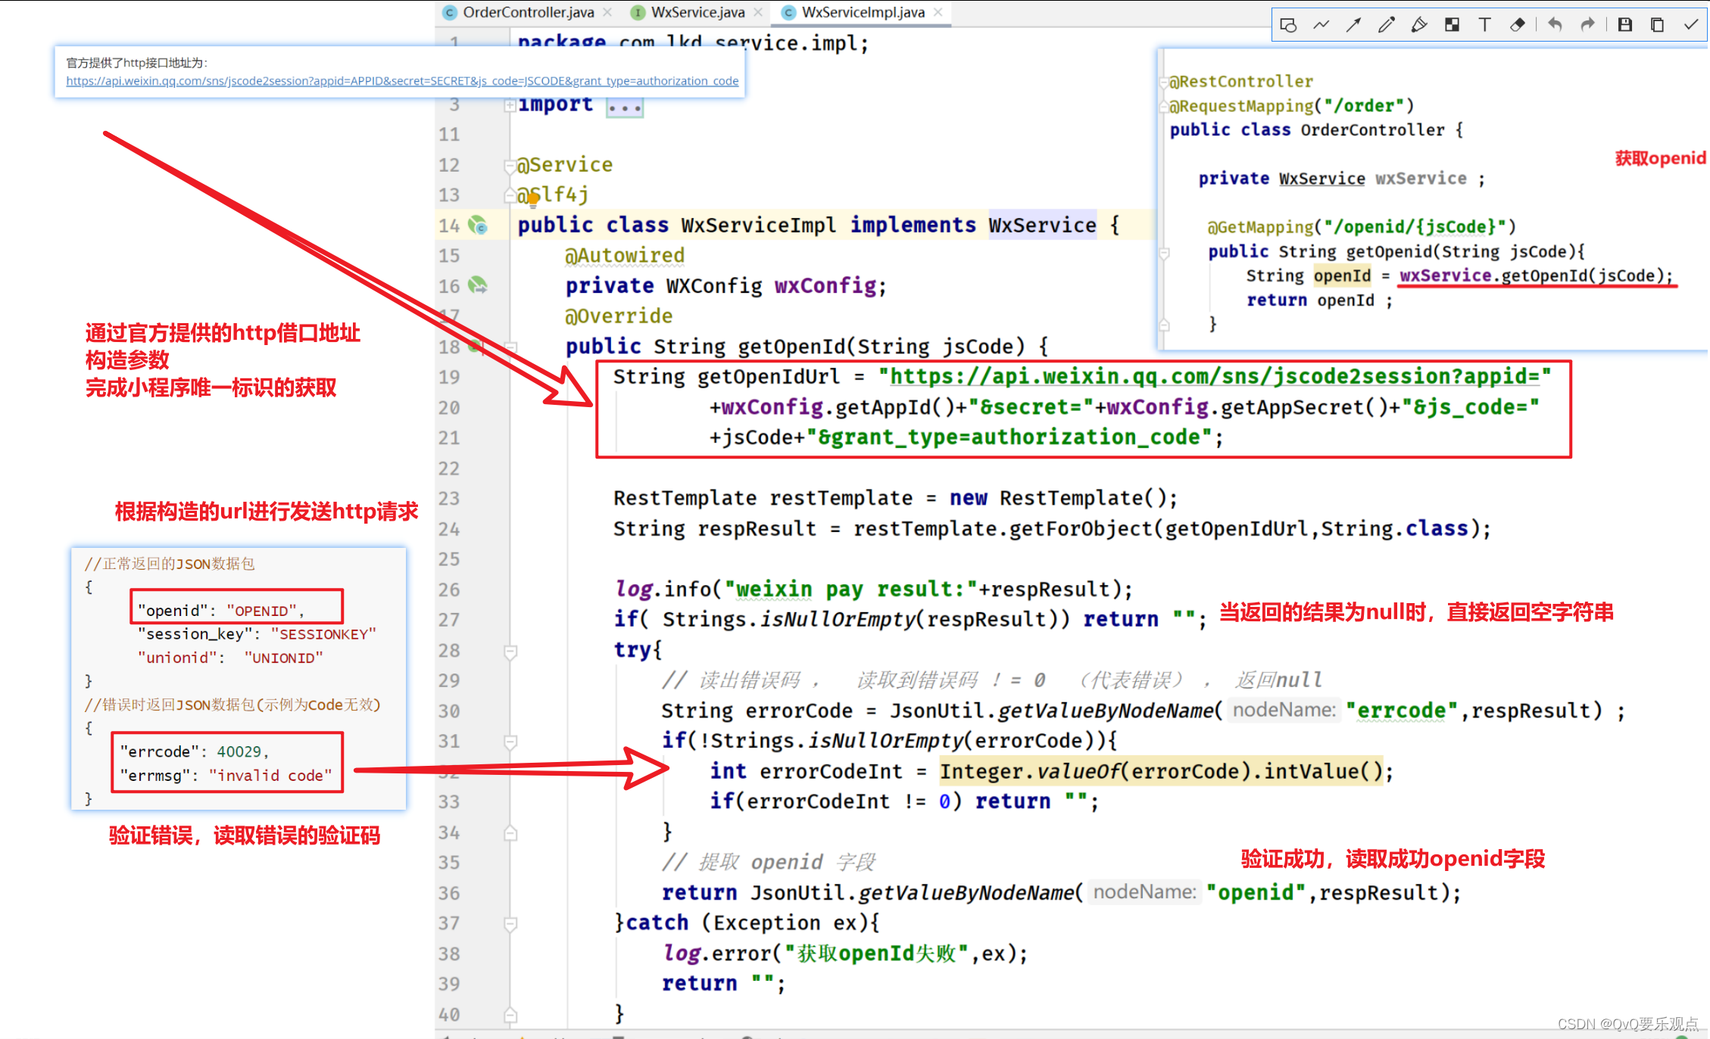The image size is (1710, 1039).
Task: Click the @RequestMapping("/order") annotation
Action: (x=1291, y=106)
